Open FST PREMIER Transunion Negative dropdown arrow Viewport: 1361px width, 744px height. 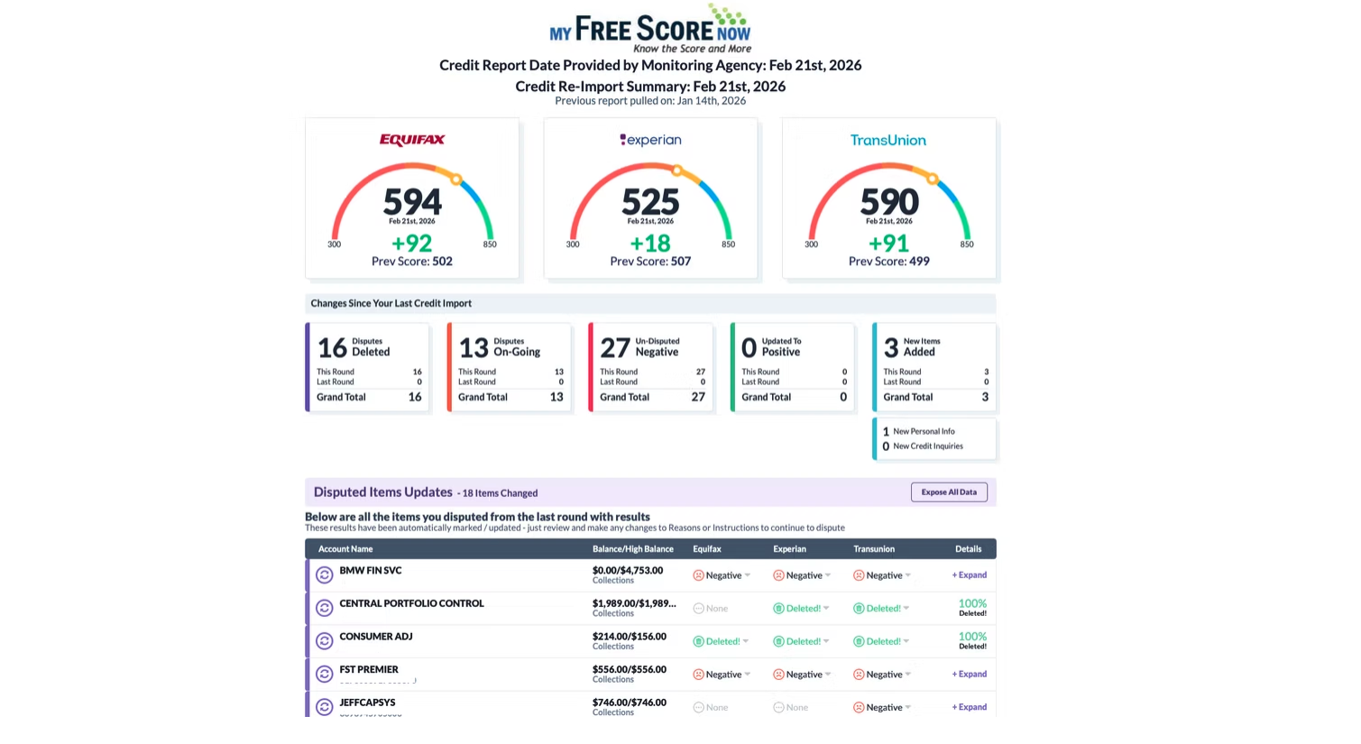908,675
